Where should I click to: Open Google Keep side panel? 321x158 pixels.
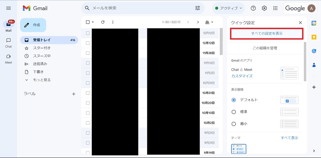tap(314, 37)
